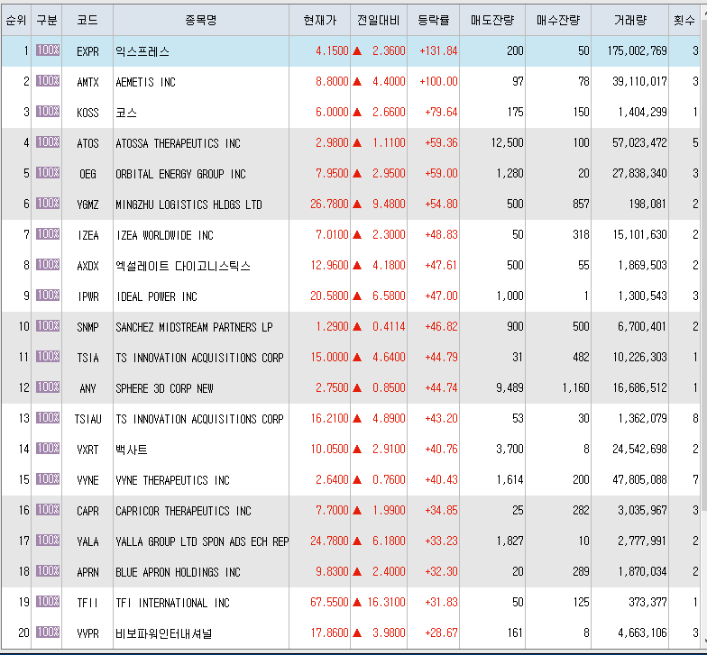
Task: Select CAPRICOR THERAPEUTICS INC name
Action: (184, 511)
